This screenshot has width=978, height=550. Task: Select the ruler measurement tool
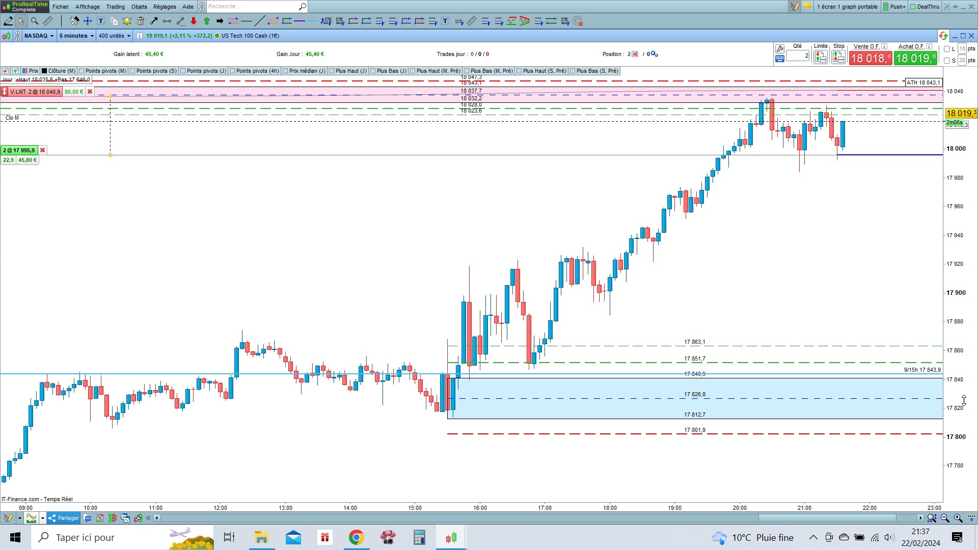click(x=48, y=21)
